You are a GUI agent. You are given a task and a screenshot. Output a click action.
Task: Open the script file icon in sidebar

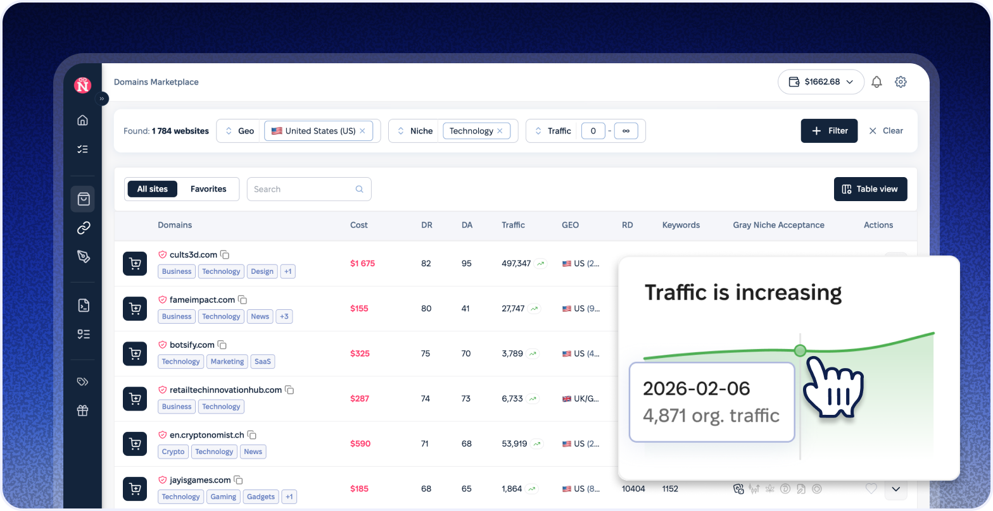(x=83, y=305)
